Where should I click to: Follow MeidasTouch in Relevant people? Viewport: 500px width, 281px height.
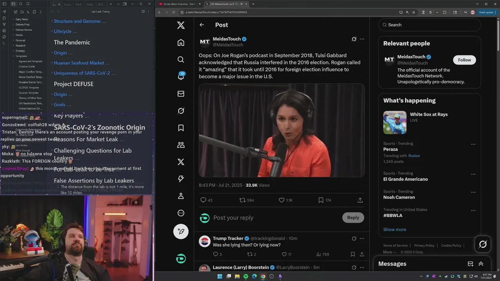point(464,60)
